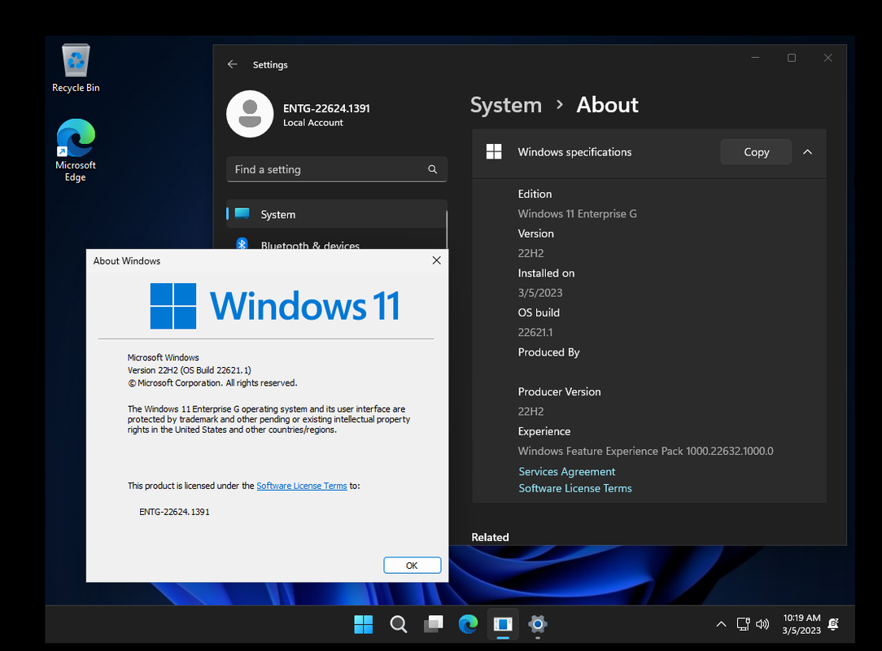
Task: Click the Windows logo beside Windows specifications
Action: pyautogui.click(x=494, y=152)
